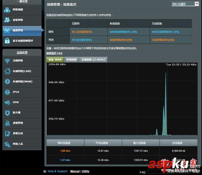The width and height of the screenshot is (202, 175).
Task: Go to the 访客网络 menu label
Action: [18, 20]
